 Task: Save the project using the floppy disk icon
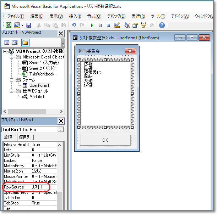[x=29, y=25]
